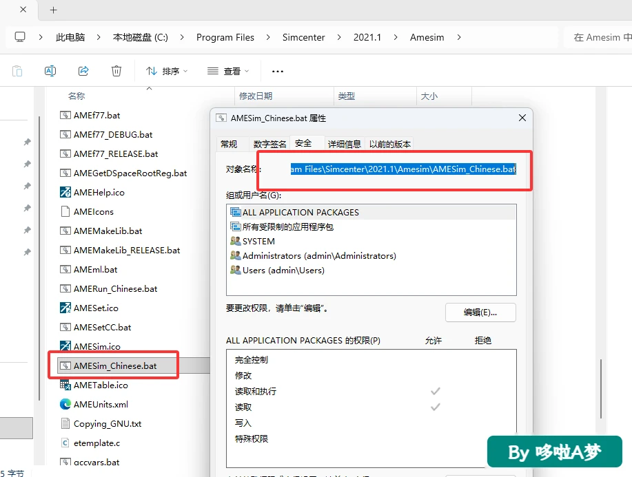Open the 数字签名 tab

coord(269,144)
